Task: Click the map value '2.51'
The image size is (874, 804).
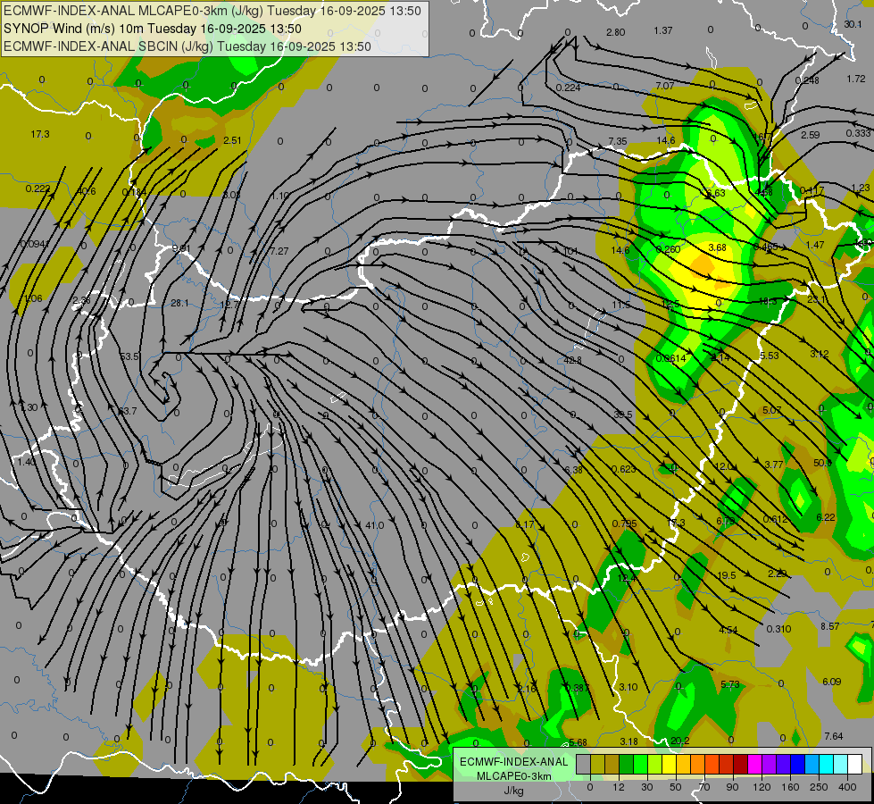Action: coord(232,140)
